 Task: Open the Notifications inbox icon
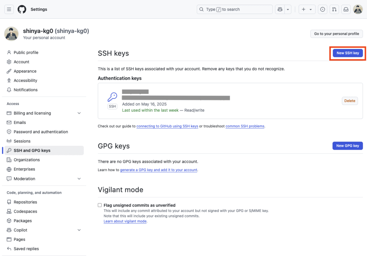346,9
